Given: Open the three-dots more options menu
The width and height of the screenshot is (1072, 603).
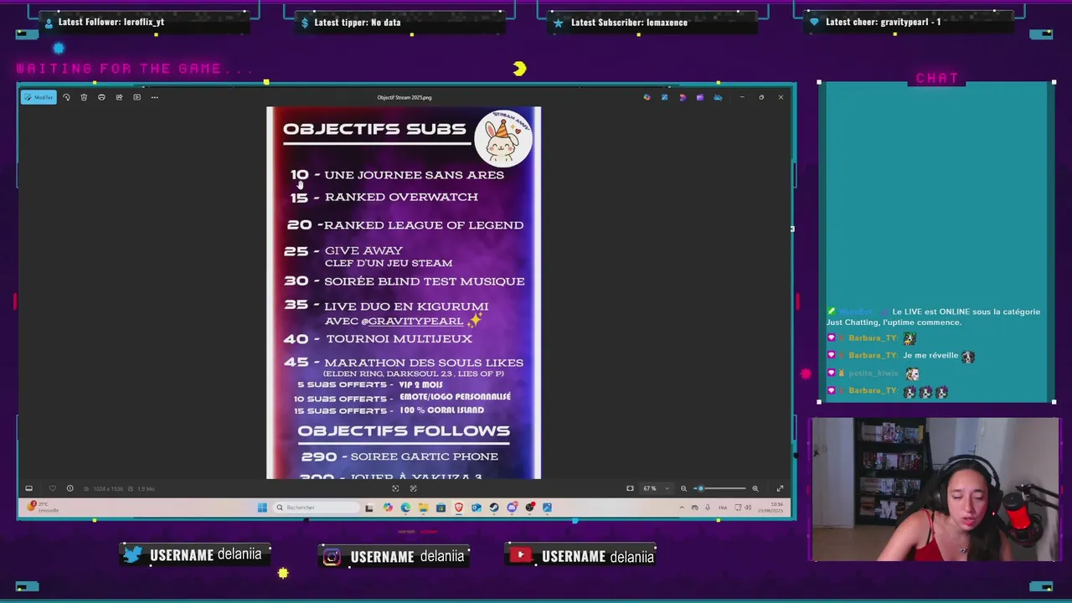Looking at the screenshot, I should click(154, 97).
